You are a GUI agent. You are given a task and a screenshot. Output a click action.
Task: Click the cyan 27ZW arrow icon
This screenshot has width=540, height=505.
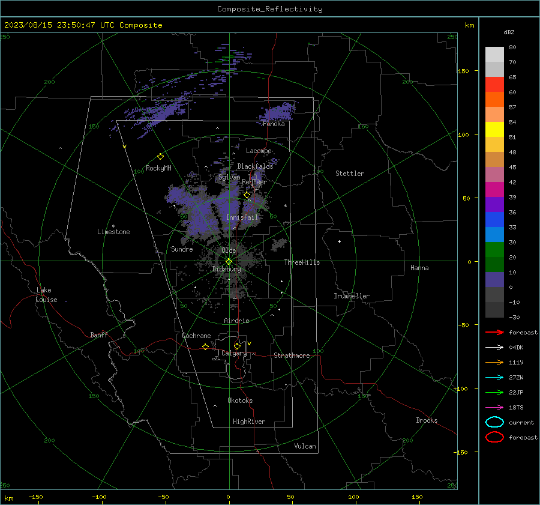click(494, 378)
